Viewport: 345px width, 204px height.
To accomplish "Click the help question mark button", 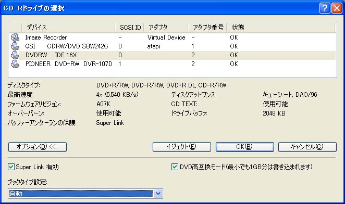I will click(x=325, y=8).
